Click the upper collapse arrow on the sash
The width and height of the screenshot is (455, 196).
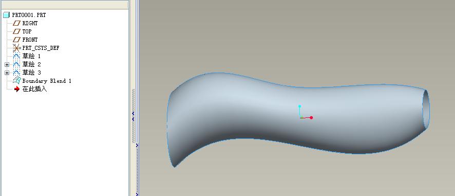(133, 113)
